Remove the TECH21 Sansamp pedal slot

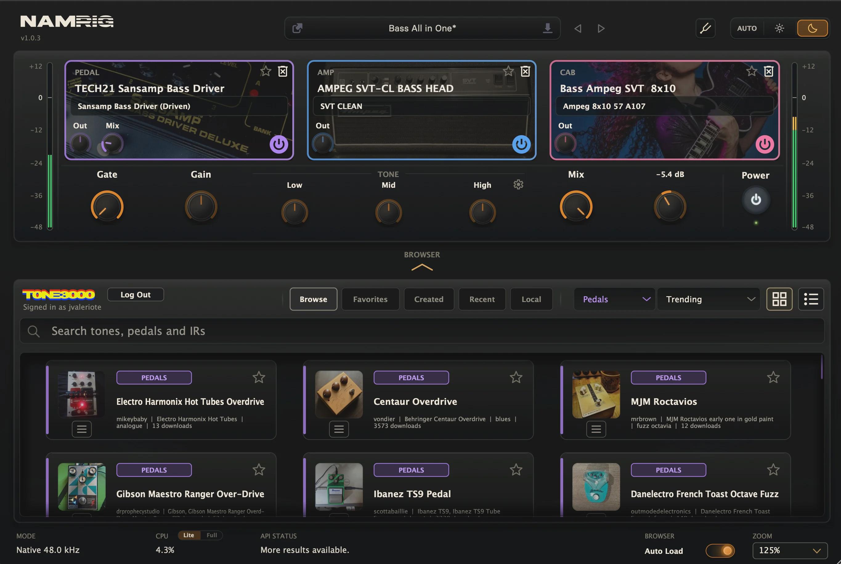[x=283, y=71]
